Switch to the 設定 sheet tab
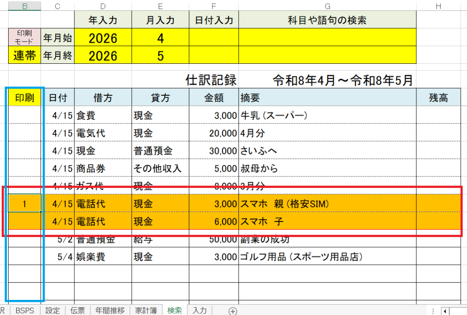Viewport: 467px width, 315px height. pyautogui.click(x=53, y=310)
